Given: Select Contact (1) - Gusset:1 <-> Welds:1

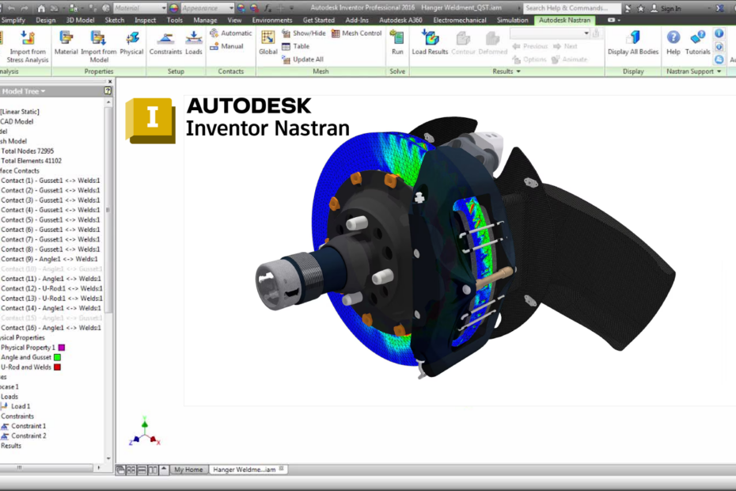Looking at the screenshot, I should click(x=51, y=181).
